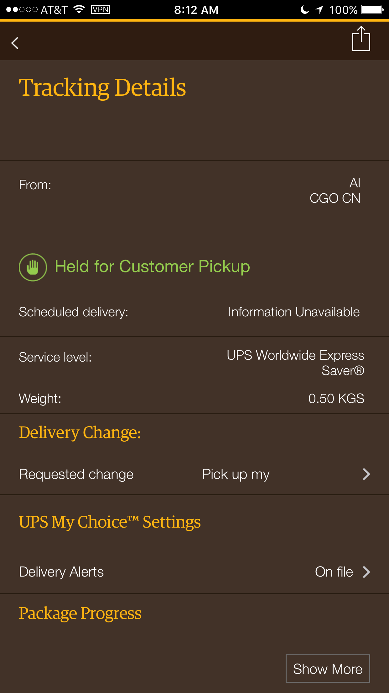Image resolution: width=389 pixels, height=693 pixels.
Task: Tap the location arrow status icon
Action: [x=319, y=10]
